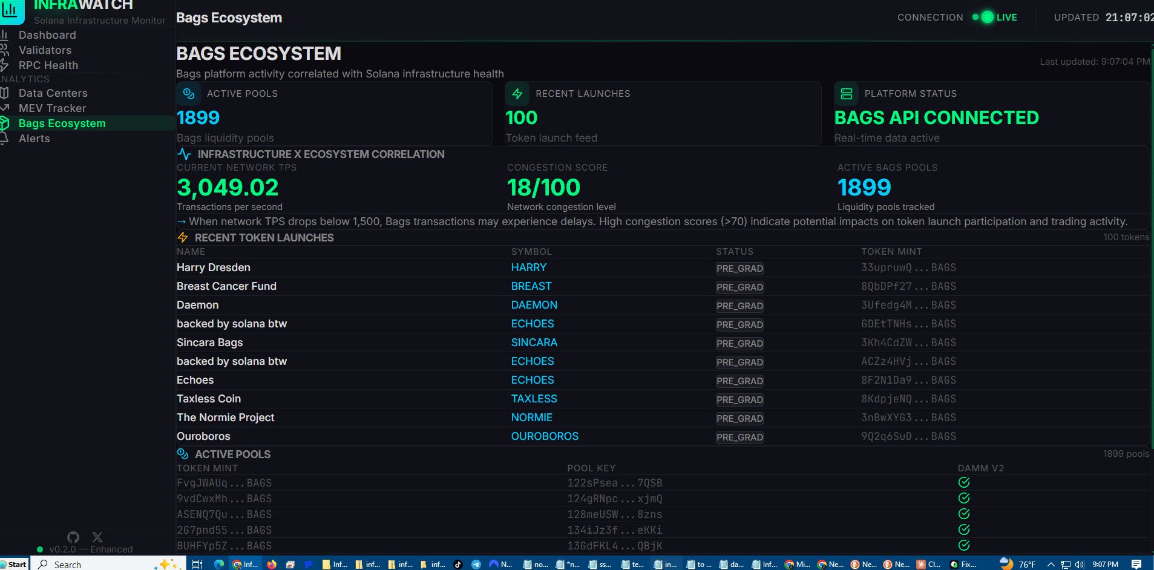Click PRE_GRAD badge for Taxless Coin
The height and width of the screenshot is (570, 1154).
739,399
